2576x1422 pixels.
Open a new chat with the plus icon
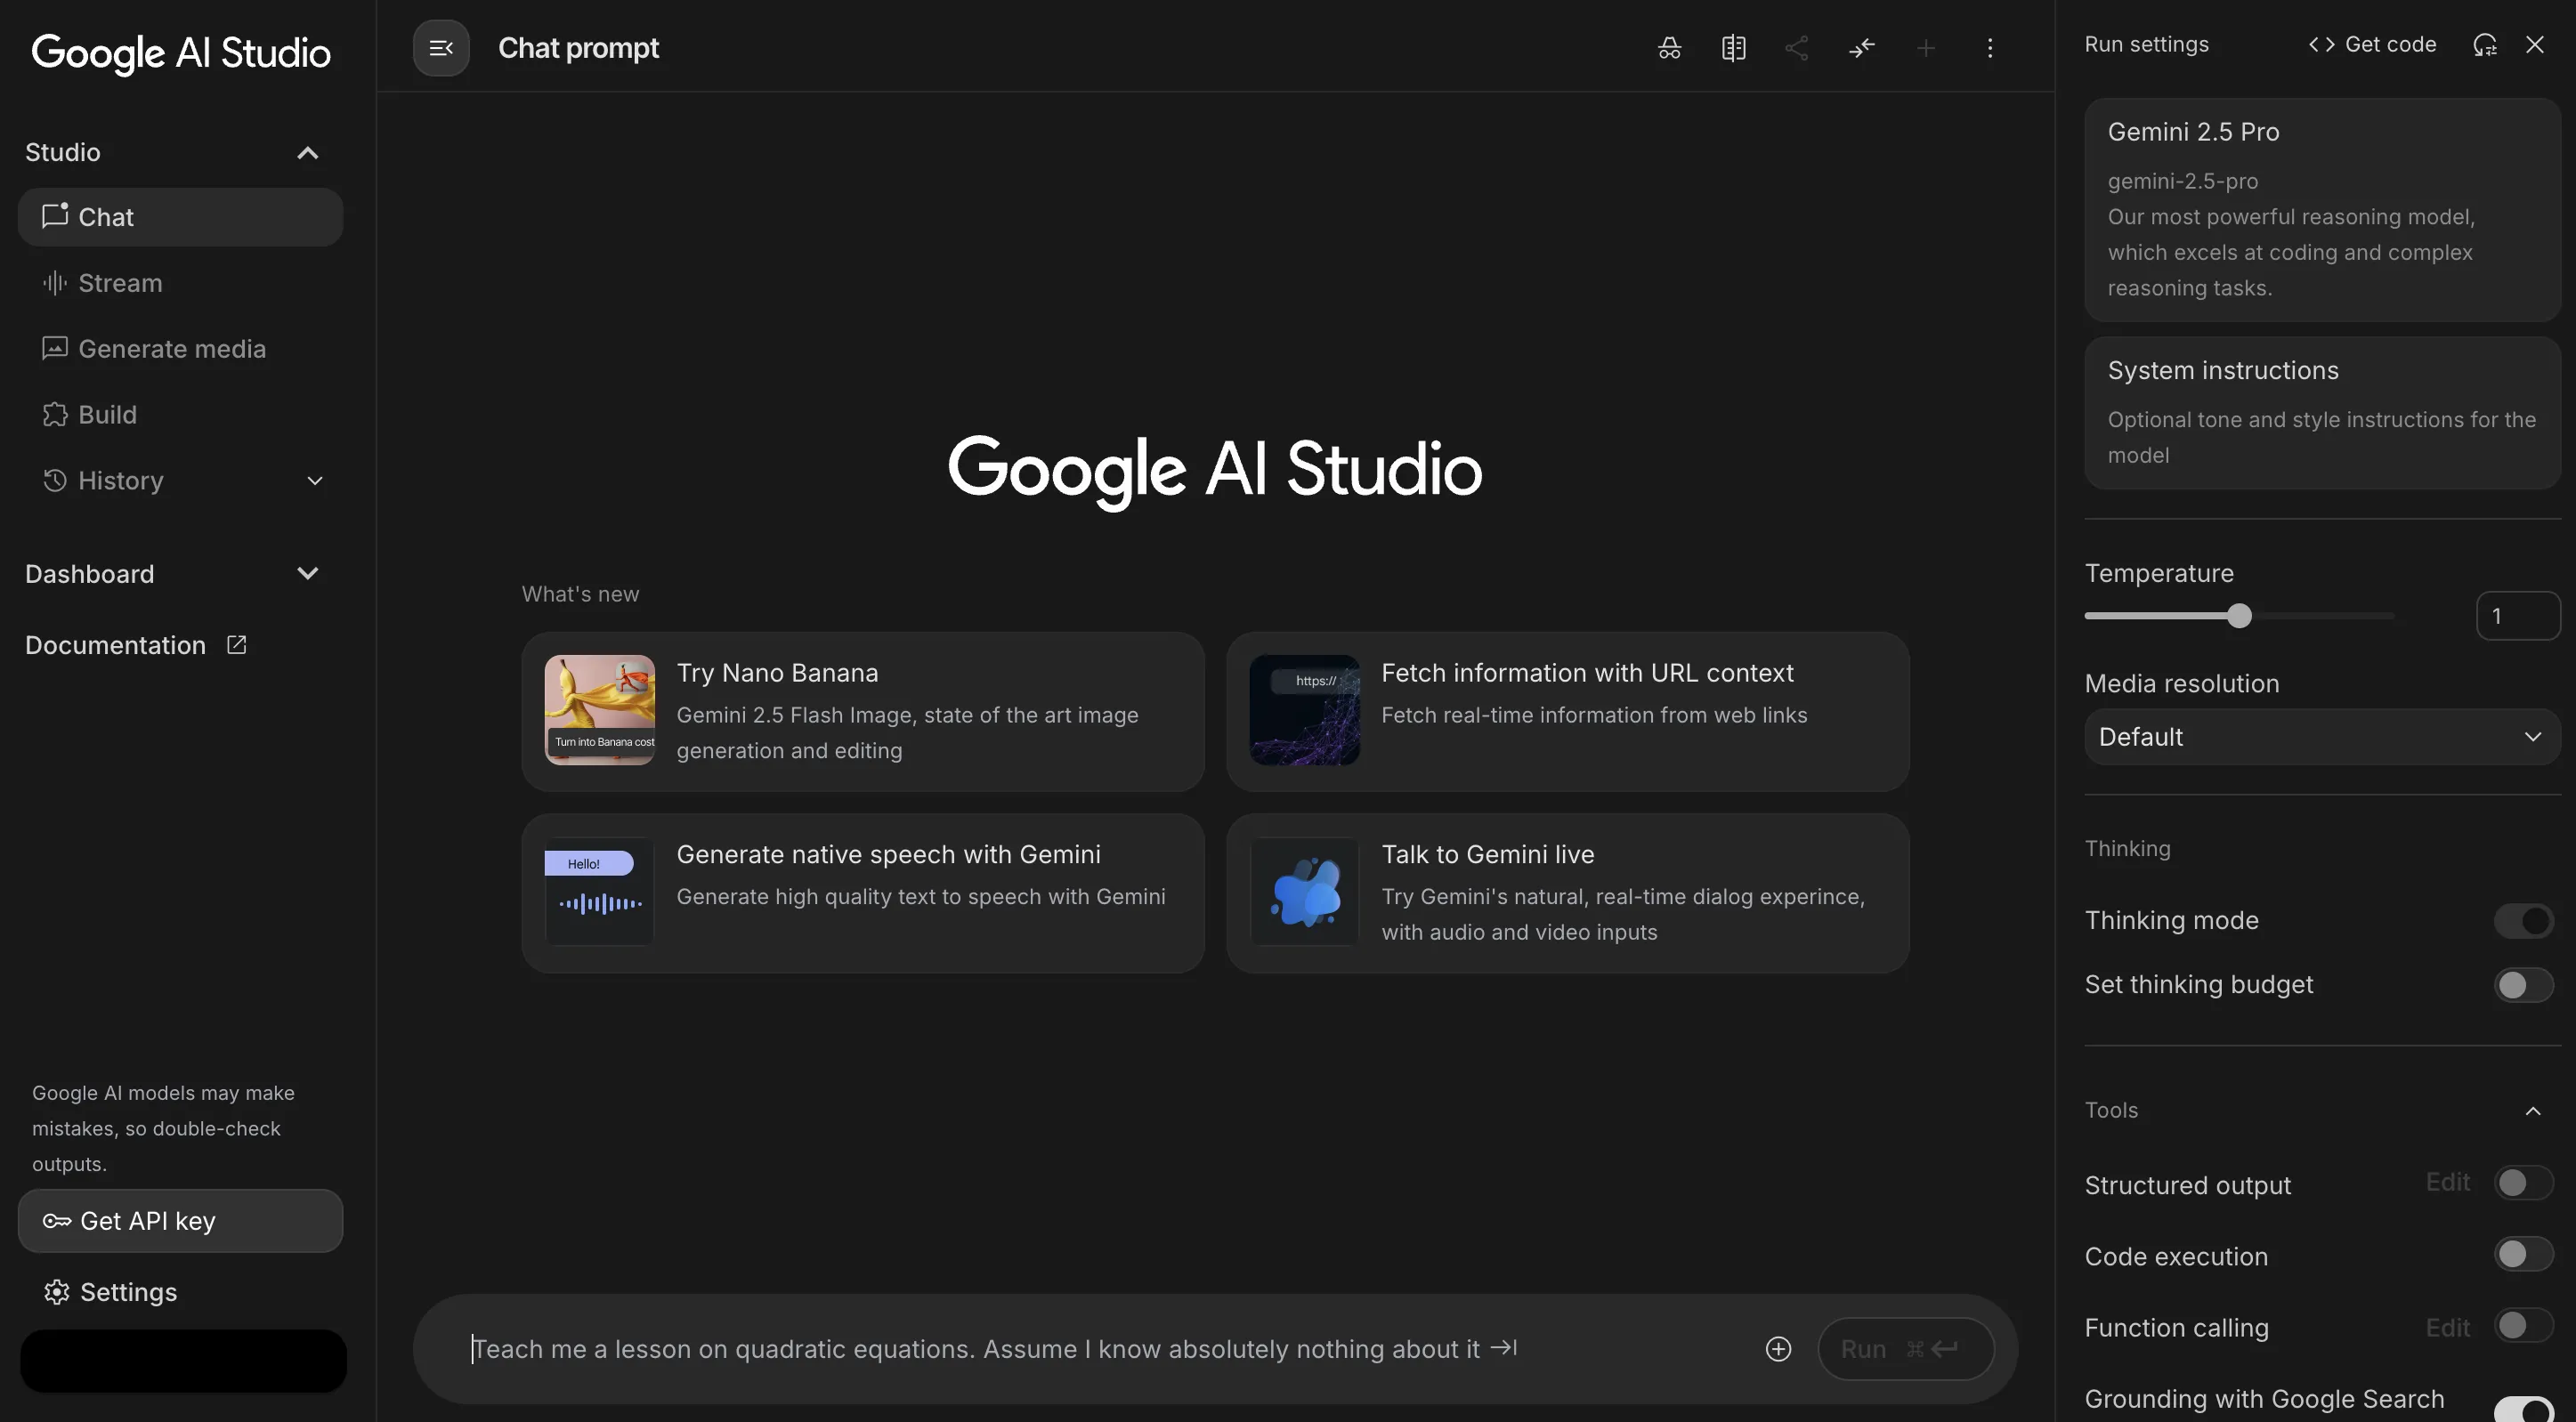click(1926, 47)
